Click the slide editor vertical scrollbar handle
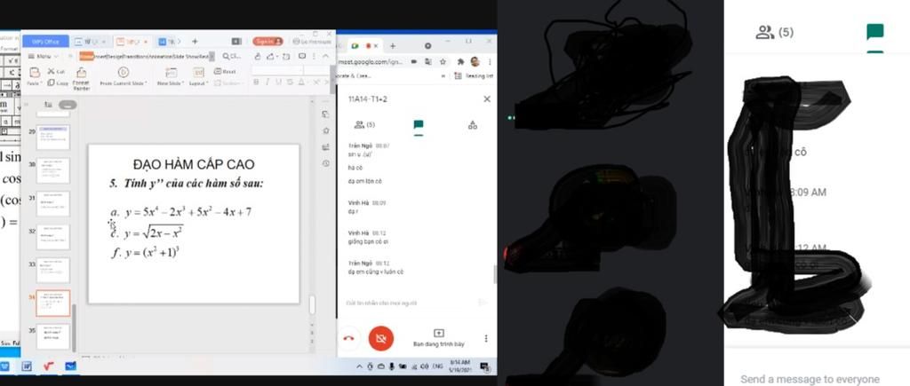This screenshot has height=386, width=910. click(x=312, y=304)
